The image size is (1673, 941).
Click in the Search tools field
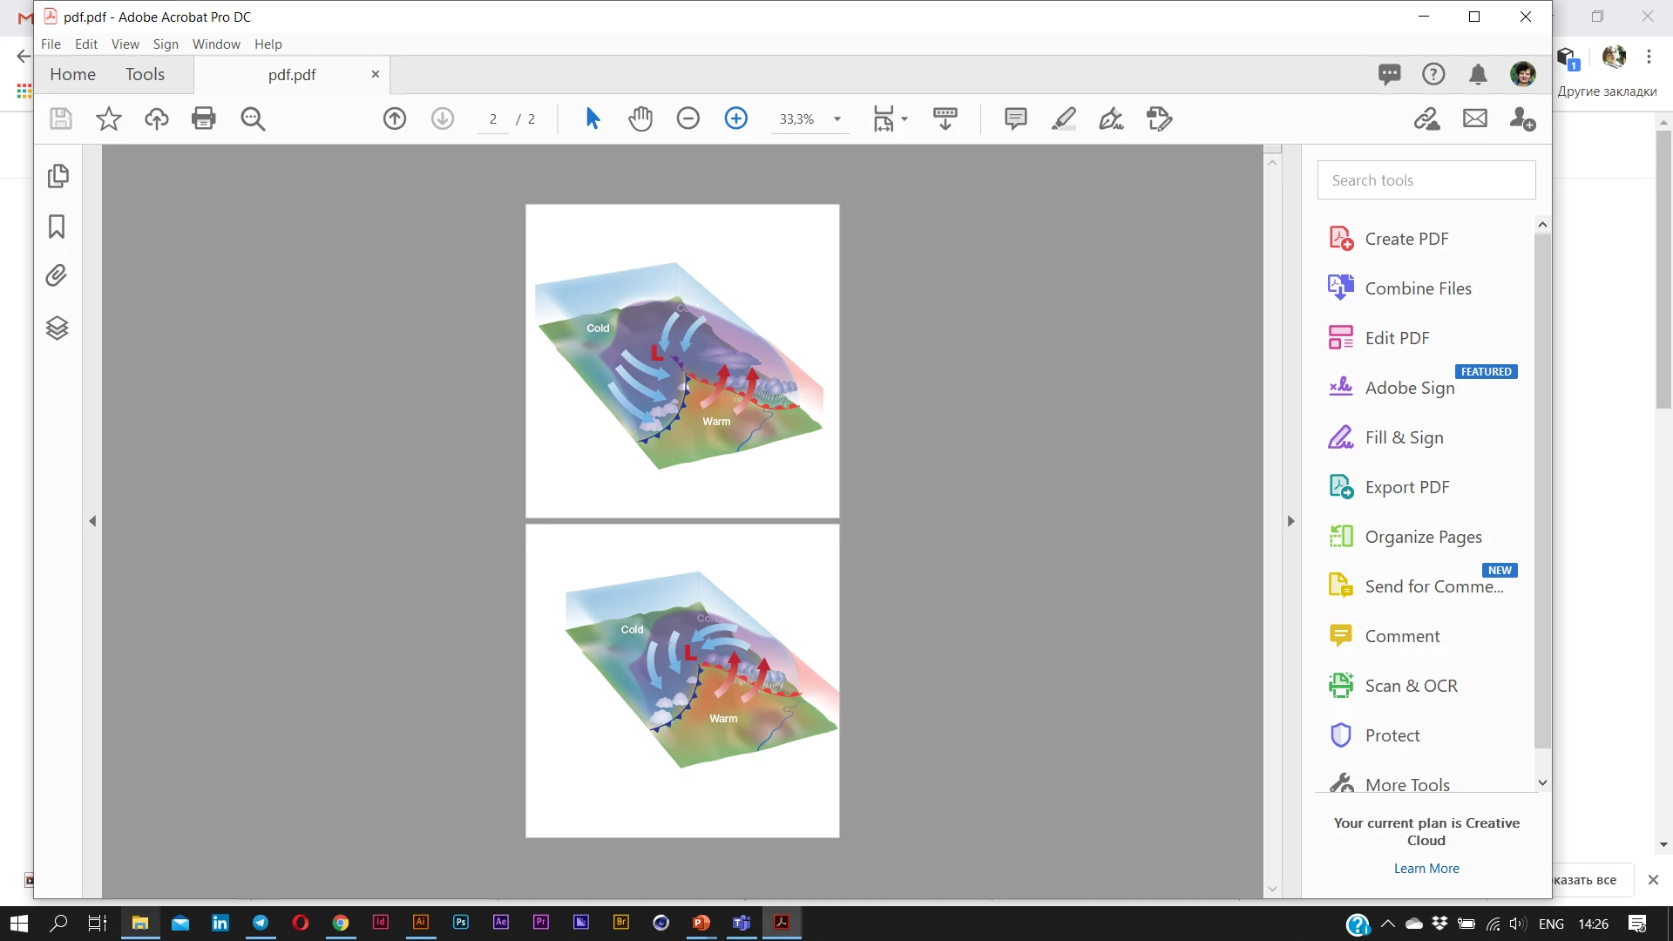pyautogui.click(x=1426, y=180)
